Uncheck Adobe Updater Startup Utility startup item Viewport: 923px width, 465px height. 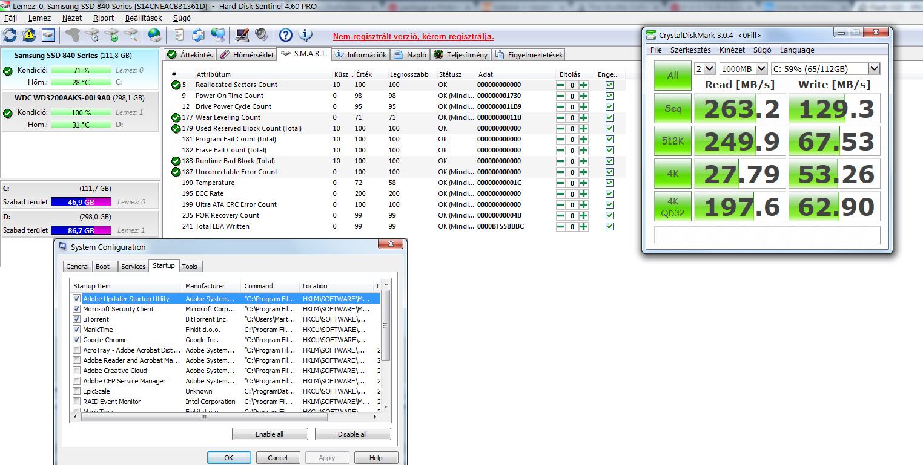[77, 299]
